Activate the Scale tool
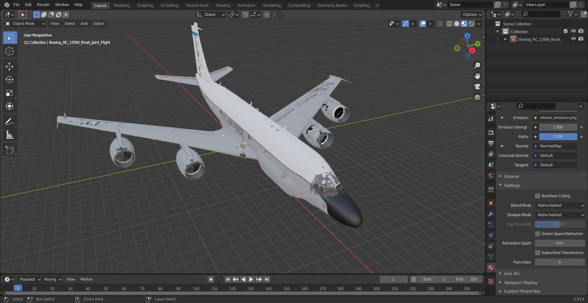The height and width of the screenshot is (303, 588). [x=9, y=93]
